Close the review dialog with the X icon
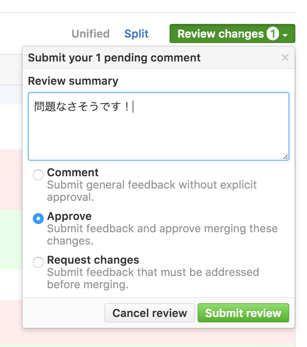307x347 pixels. (x=285, y=57)
